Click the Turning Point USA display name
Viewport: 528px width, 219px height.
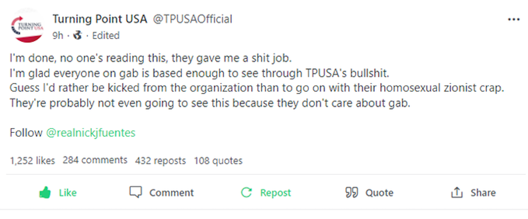pos(100,19)
